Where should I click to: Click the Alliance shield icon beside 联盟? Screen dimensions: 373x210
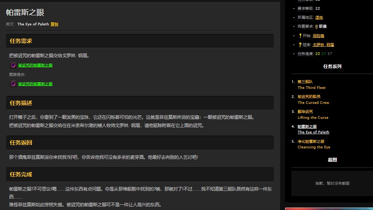(x=316, y=27)
